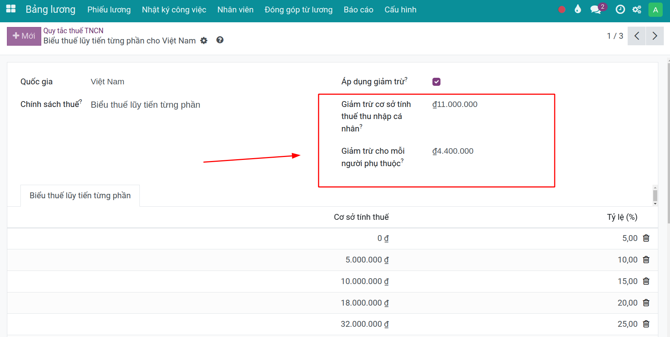Viewport: 670px width, 337px height.
Task: Open the activities clock icon
Action: tap(620, 9)
